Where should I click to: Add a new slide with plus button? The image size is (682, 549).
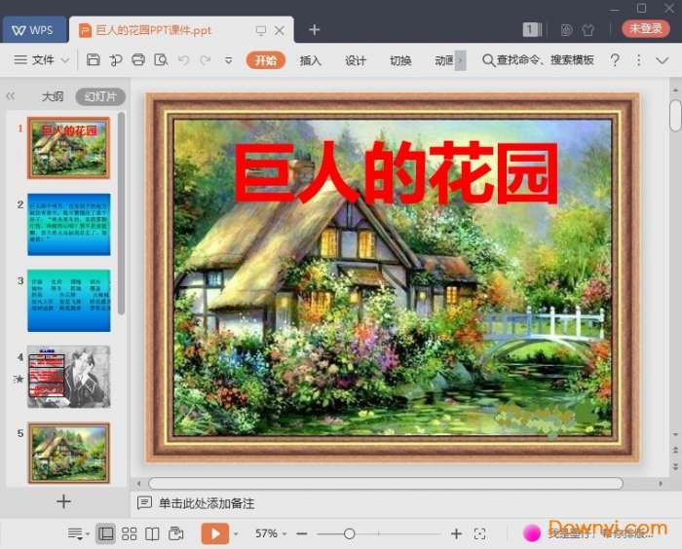pyautogui.click(x=63, y=501)
